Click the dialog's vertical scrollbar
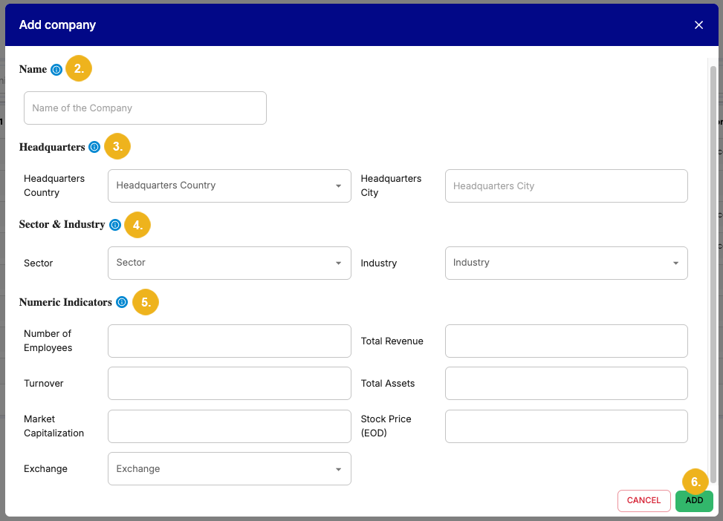723x521 pixels. 713,267
